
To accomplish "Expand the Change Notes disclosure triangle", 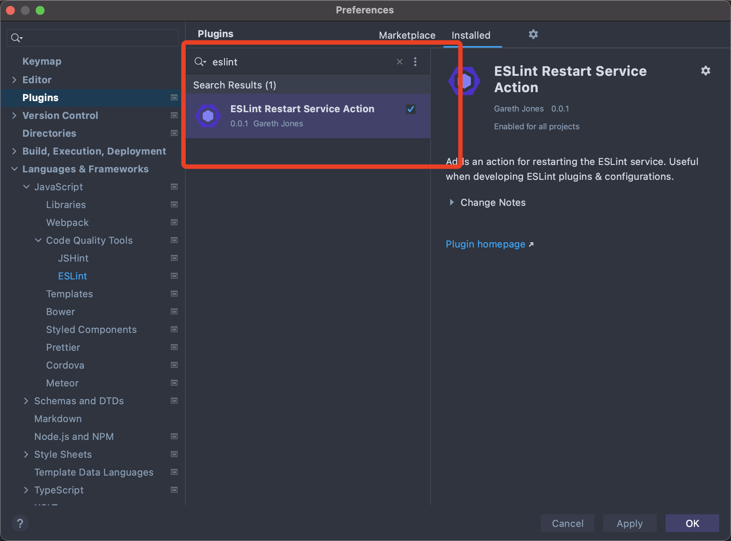I will click(x=452, y=203).
